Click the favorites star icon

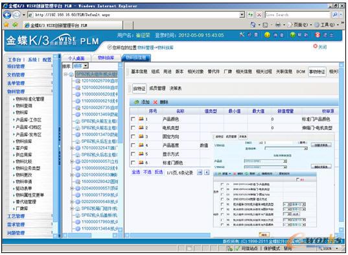[6, 25]
